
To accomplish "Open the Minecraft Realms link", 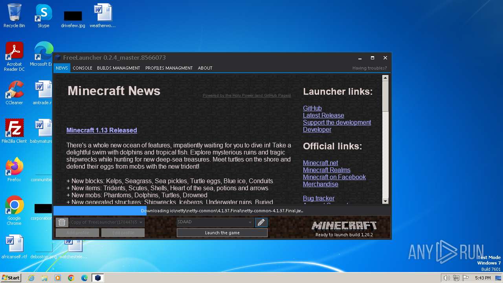I will (327, 170).
